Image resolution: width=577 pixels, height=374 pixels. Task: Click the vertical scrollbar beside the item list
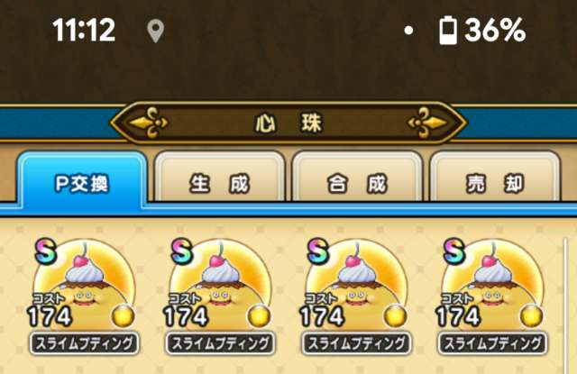(x=566, y=306)
